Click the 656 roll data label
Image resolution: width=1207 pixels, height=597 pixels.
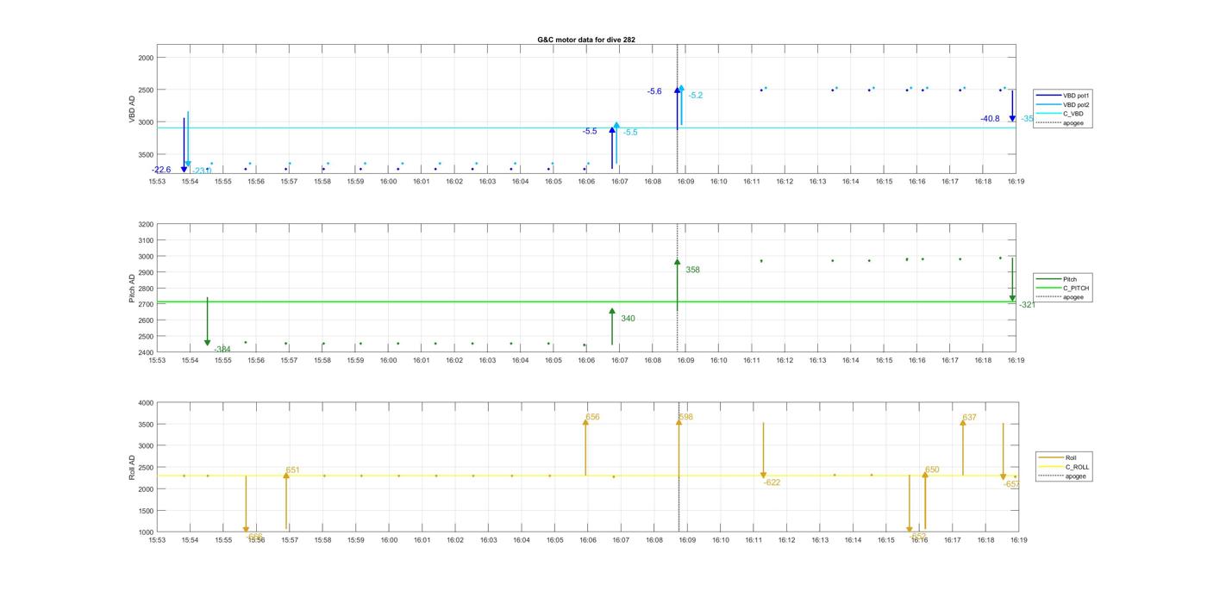point(592,417)
